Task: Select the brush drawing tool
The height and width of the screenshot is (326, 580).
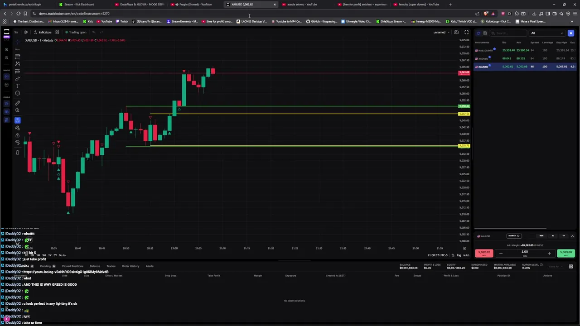Action: 17,78
